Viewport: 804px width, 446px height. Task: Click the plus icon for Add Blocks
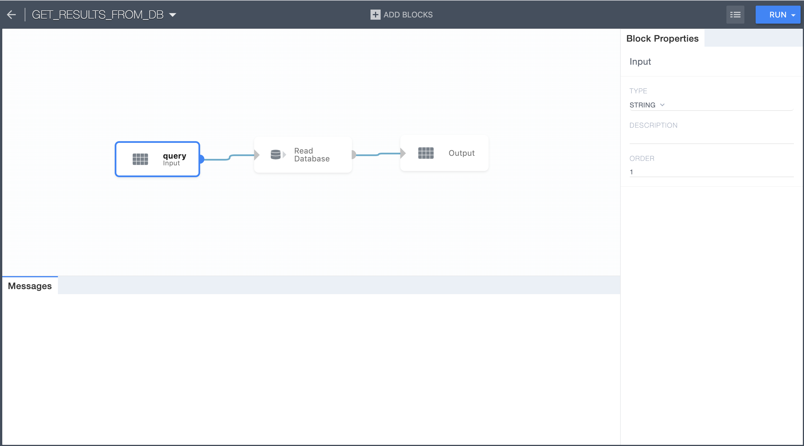[x=375, y=15]
